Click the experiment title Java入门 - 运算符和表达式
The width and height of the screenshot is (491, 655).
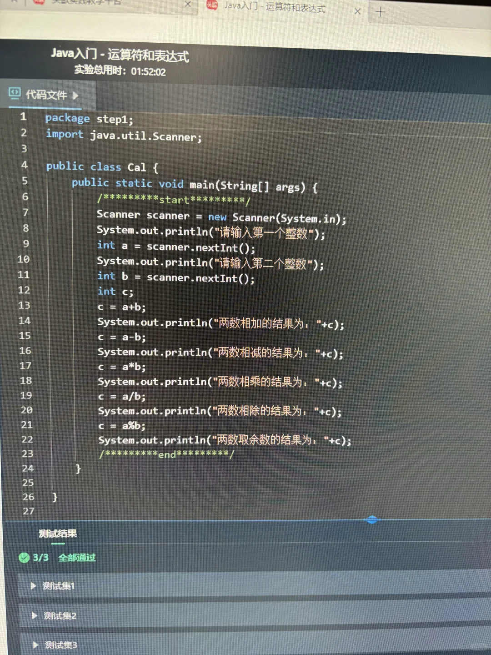point(121,55)
